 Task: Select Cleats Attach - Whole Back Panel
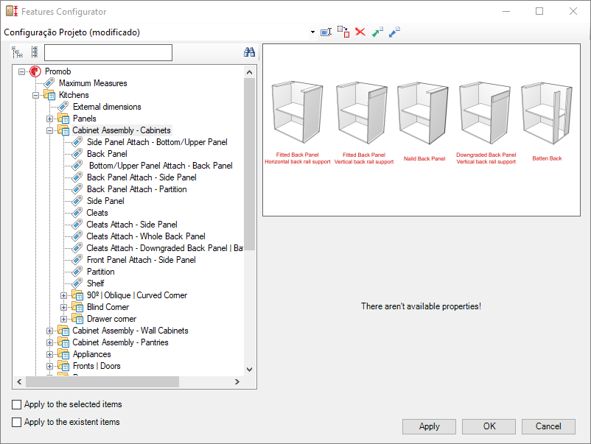(x=146, y=236)
